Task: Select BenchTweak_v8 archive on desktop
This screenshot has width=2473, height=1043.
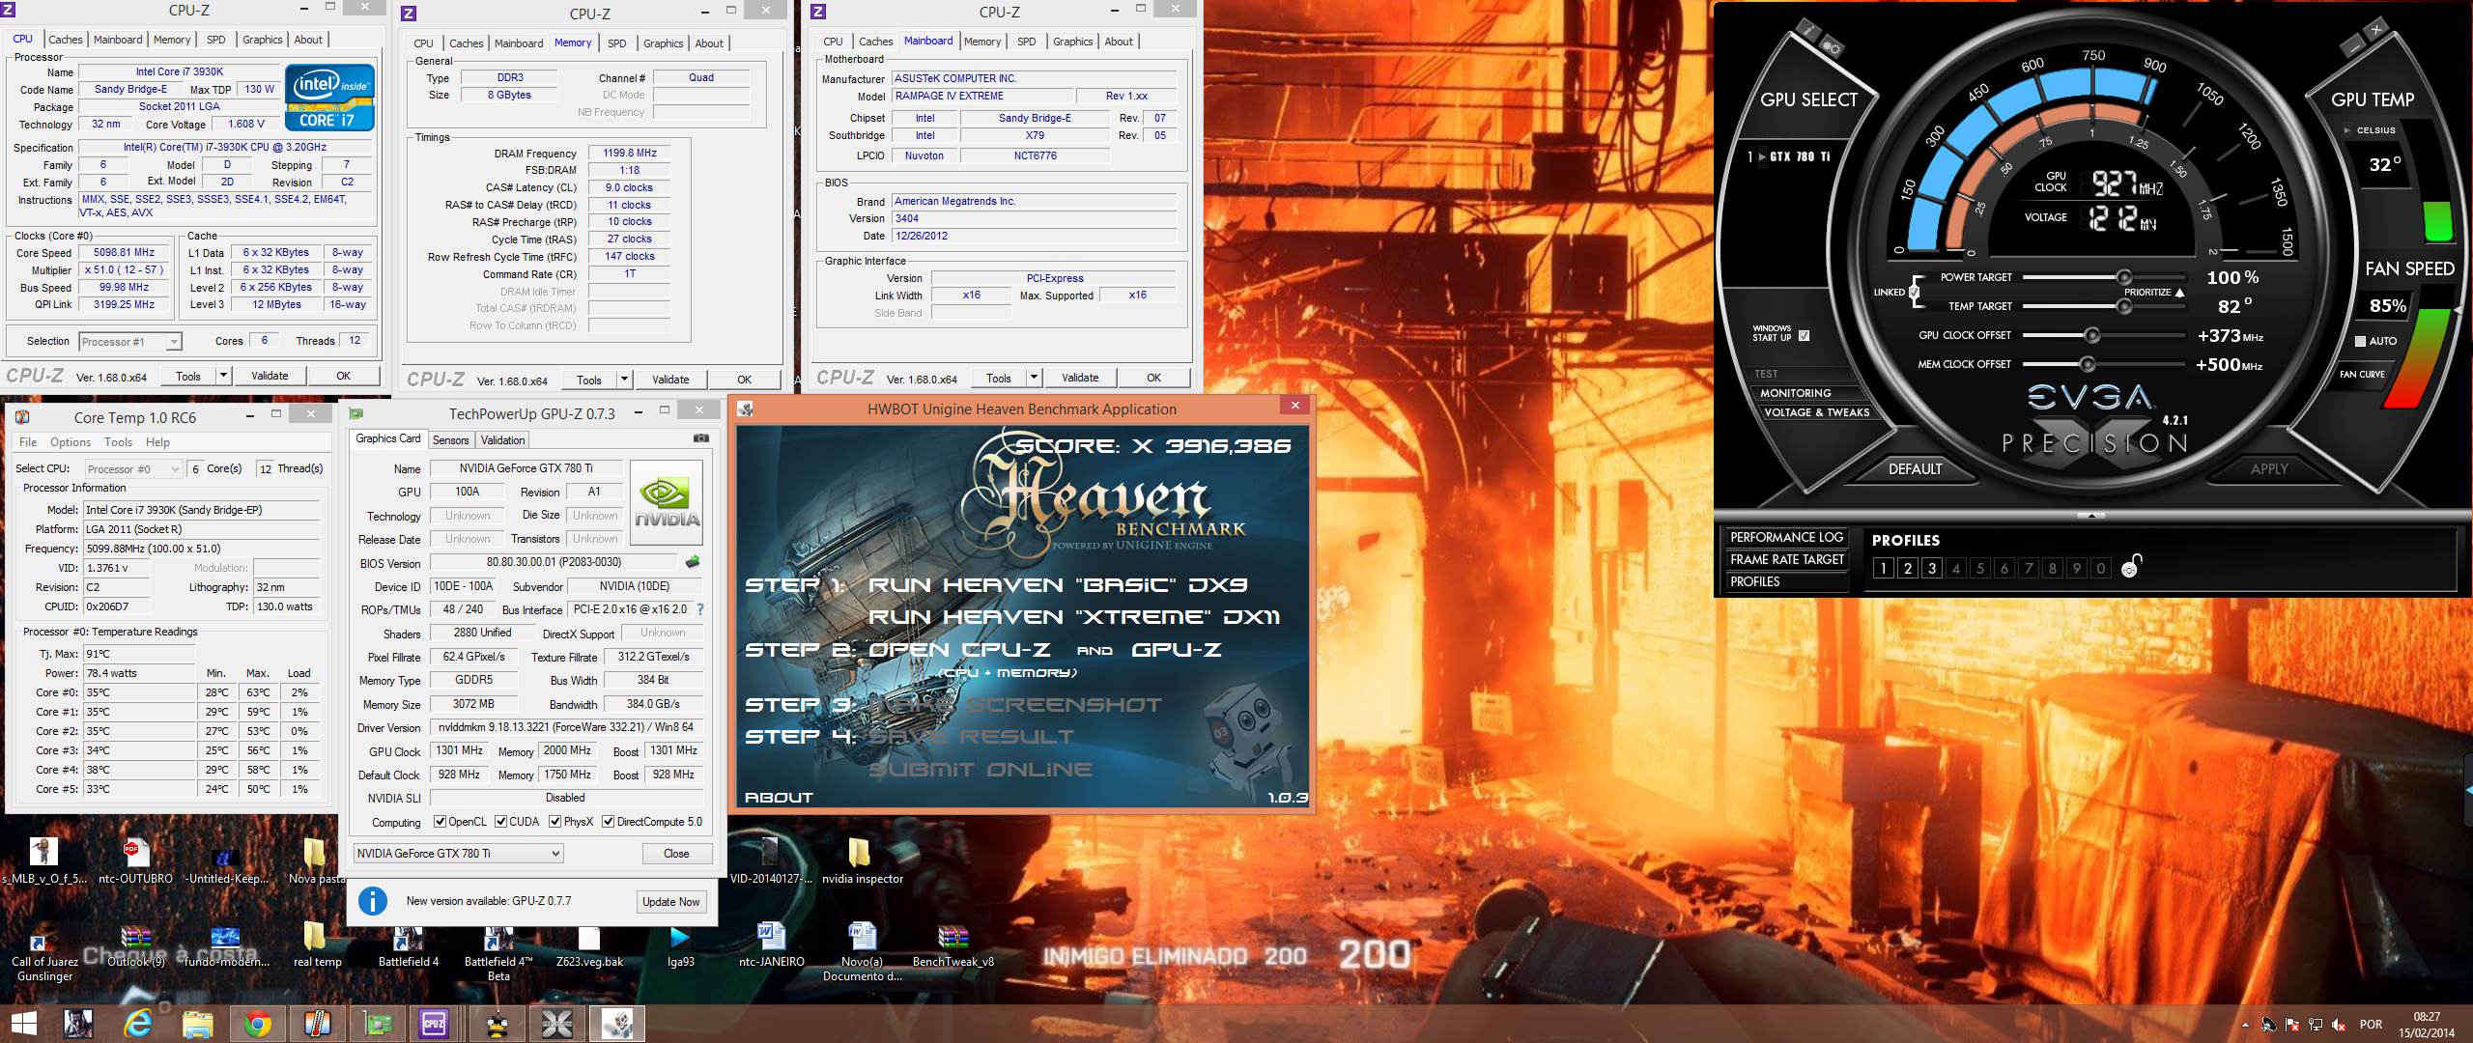Action: click(x=952, y=945)
